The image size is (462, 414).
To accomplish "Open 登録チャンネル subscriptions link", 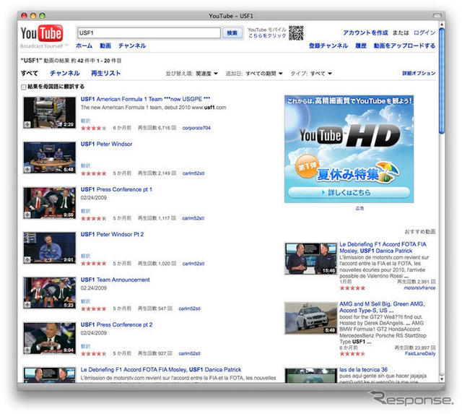I will [328, 46].
